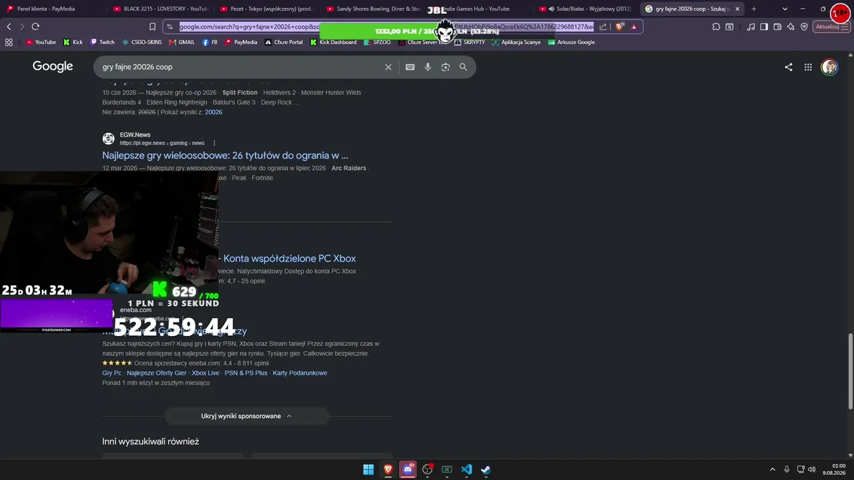Open the CSGO-SKINS bookmark
The image size is (854, 480).
tap(141, 42)
